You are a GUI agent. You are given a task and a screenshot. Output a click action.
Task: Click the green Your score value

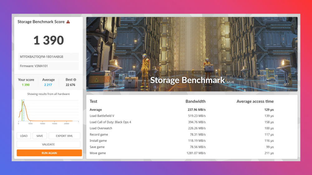pos(26,85)
